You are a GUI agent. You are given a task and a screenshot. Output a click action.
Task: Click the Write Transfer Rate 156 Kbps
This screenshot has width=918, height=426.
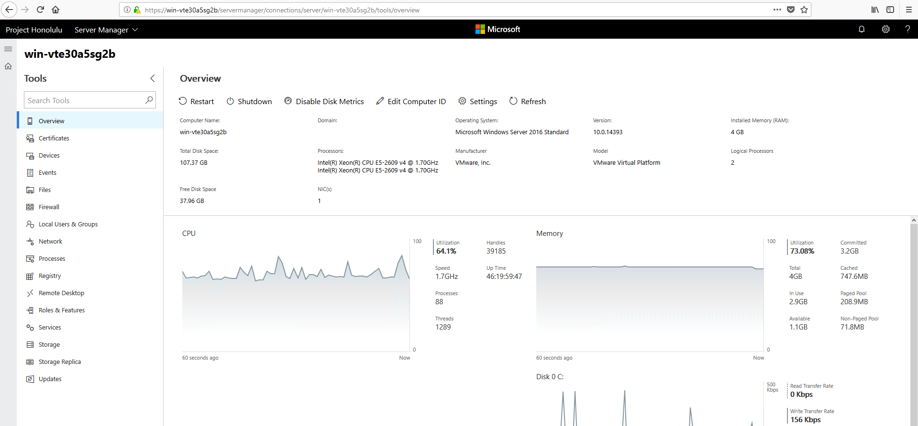806,420
